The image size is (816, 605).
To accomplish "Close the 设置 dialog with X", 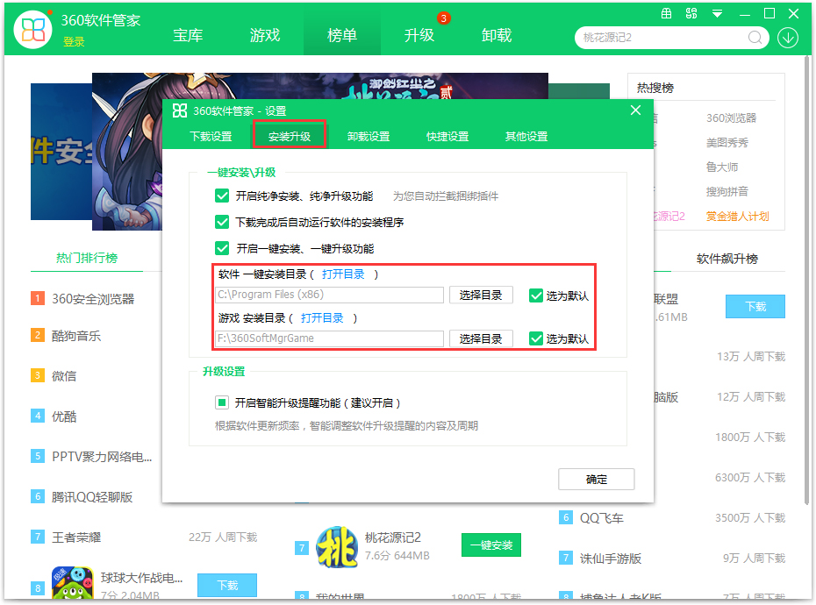I will click(x=635, y=110).
